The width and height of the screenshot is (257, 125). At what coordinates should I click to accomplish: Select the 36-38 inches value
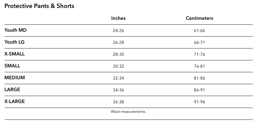118,102
